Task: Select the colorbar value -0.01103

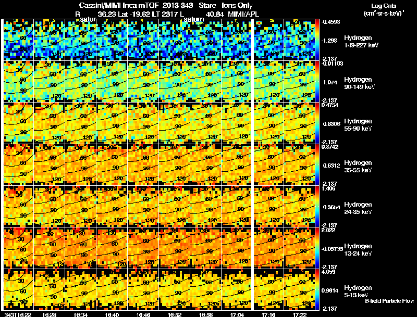Action: 332,64
